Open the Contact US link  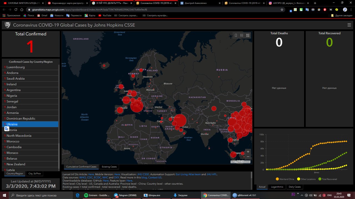pos(155,177)
